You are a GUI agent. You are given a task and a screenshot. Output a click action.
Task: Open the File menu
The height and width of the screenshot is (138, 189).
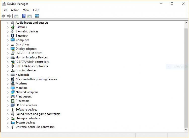pyautogui.click(x=5, y=10)
